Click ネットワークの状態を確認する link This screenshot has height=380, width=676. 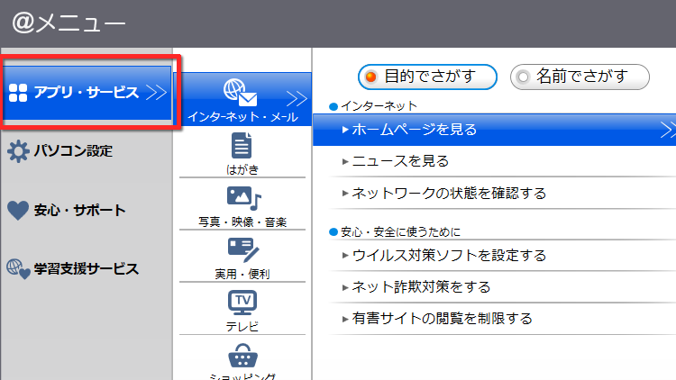click(x=449, y=193)
